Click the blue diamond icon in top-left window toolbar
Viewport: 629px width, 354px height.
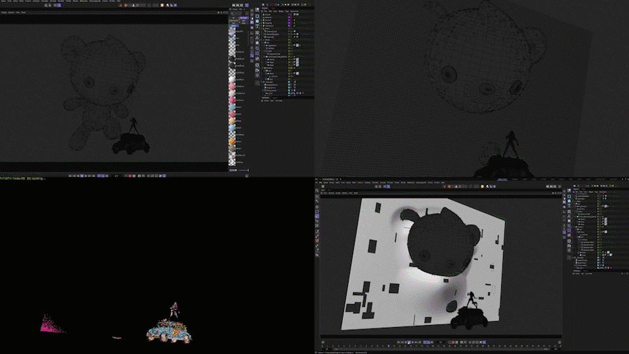point(176,5)
